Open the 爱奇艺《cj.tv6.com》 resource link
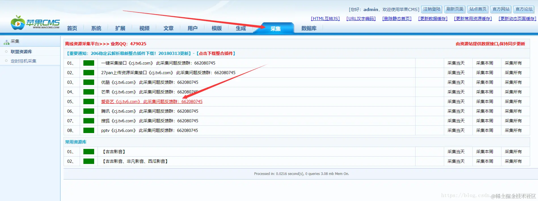Viewport: 538px width, 201px height. coord(152,101)
